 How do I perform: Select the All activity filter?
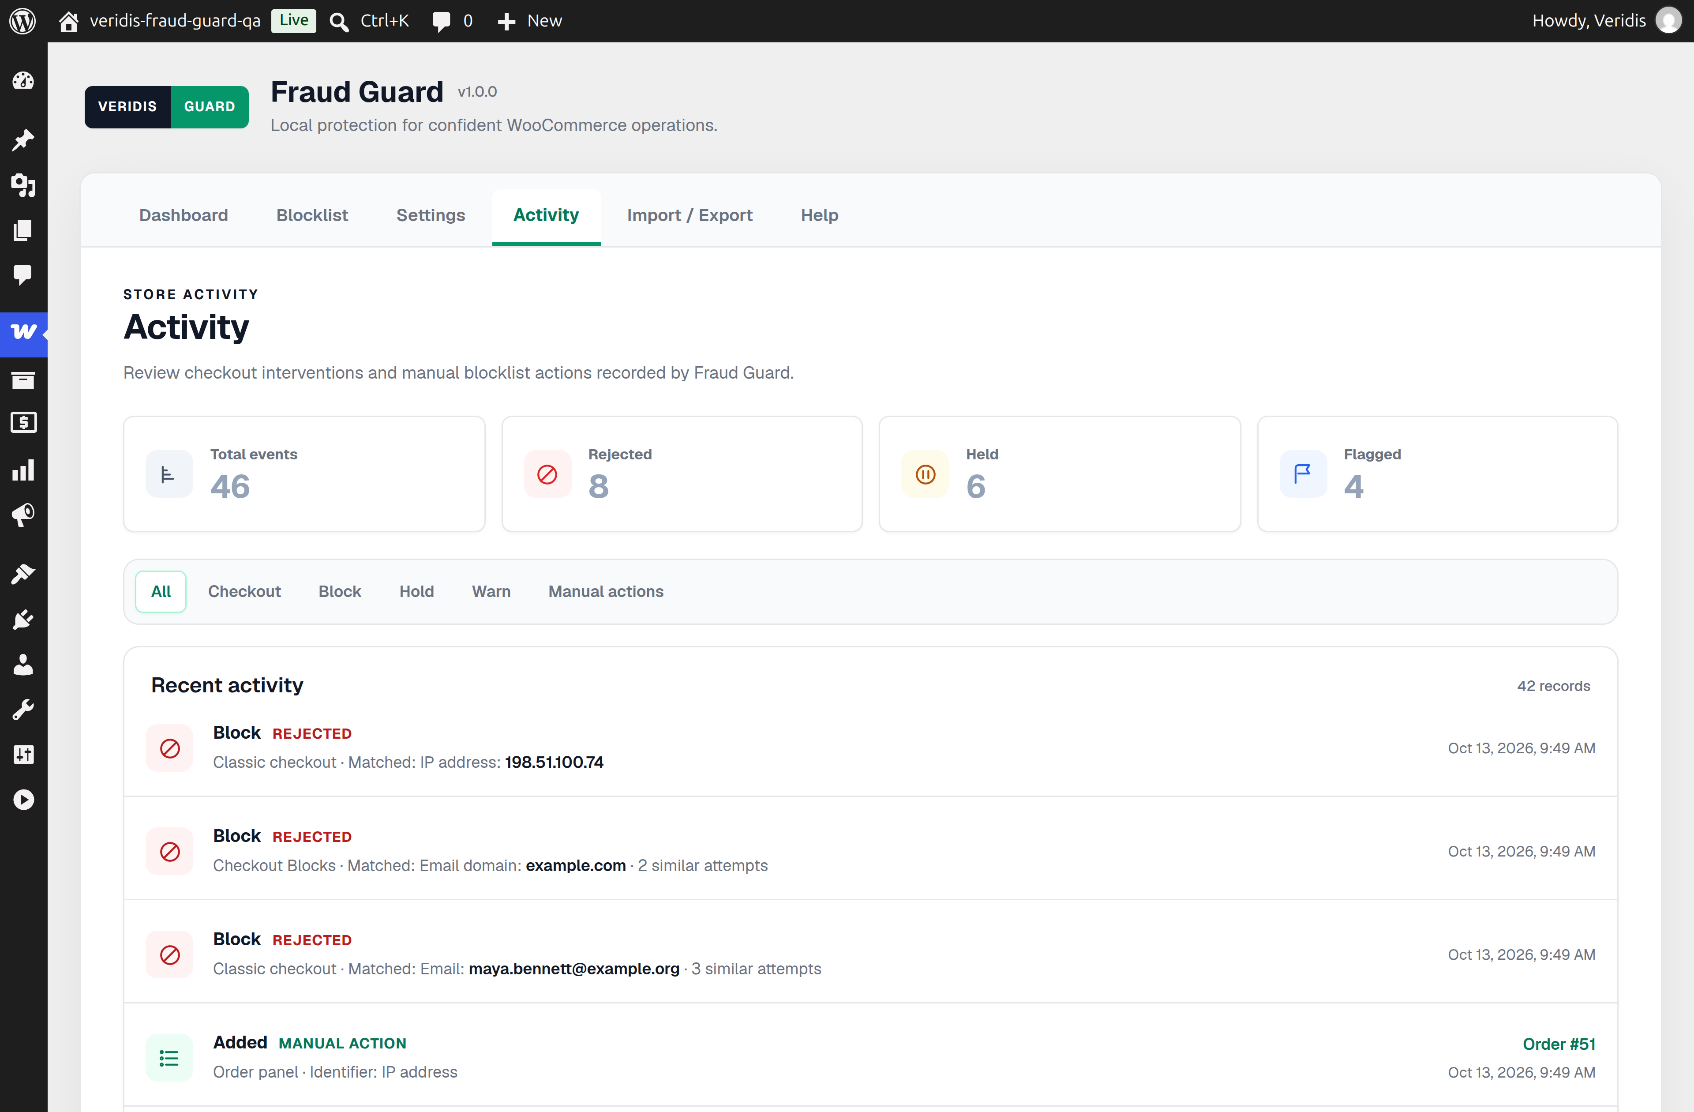pyautogui.click(x=161, y=592)
